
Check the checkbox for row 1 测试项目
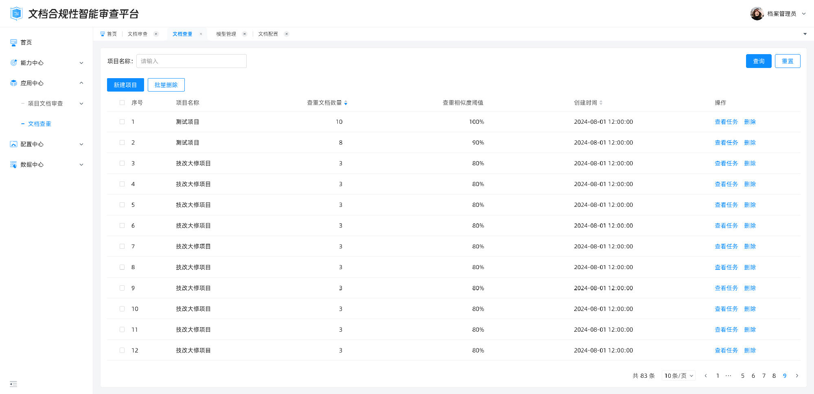(x=122, y=121)
